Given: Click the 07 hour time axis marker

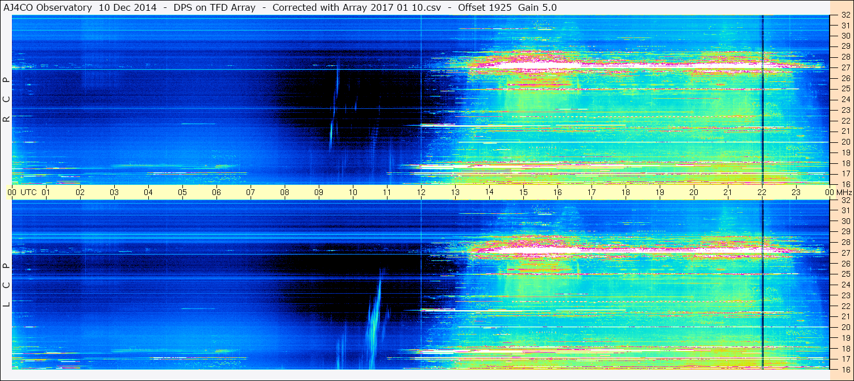Looking at the screenshot, I should (251, 192).
